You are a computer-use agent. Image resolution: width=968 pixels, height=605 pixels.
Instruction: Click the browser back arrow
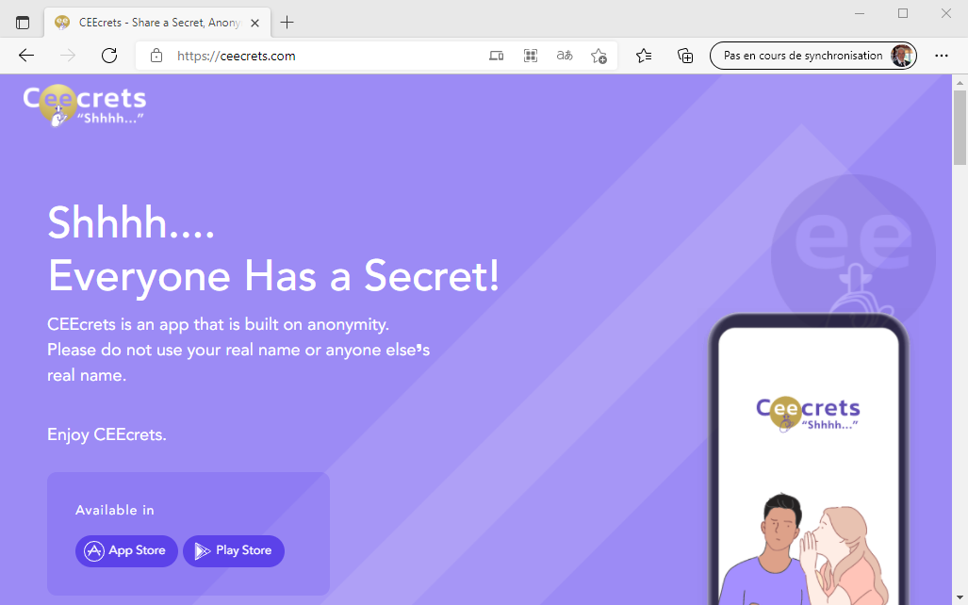click(26, 56)
